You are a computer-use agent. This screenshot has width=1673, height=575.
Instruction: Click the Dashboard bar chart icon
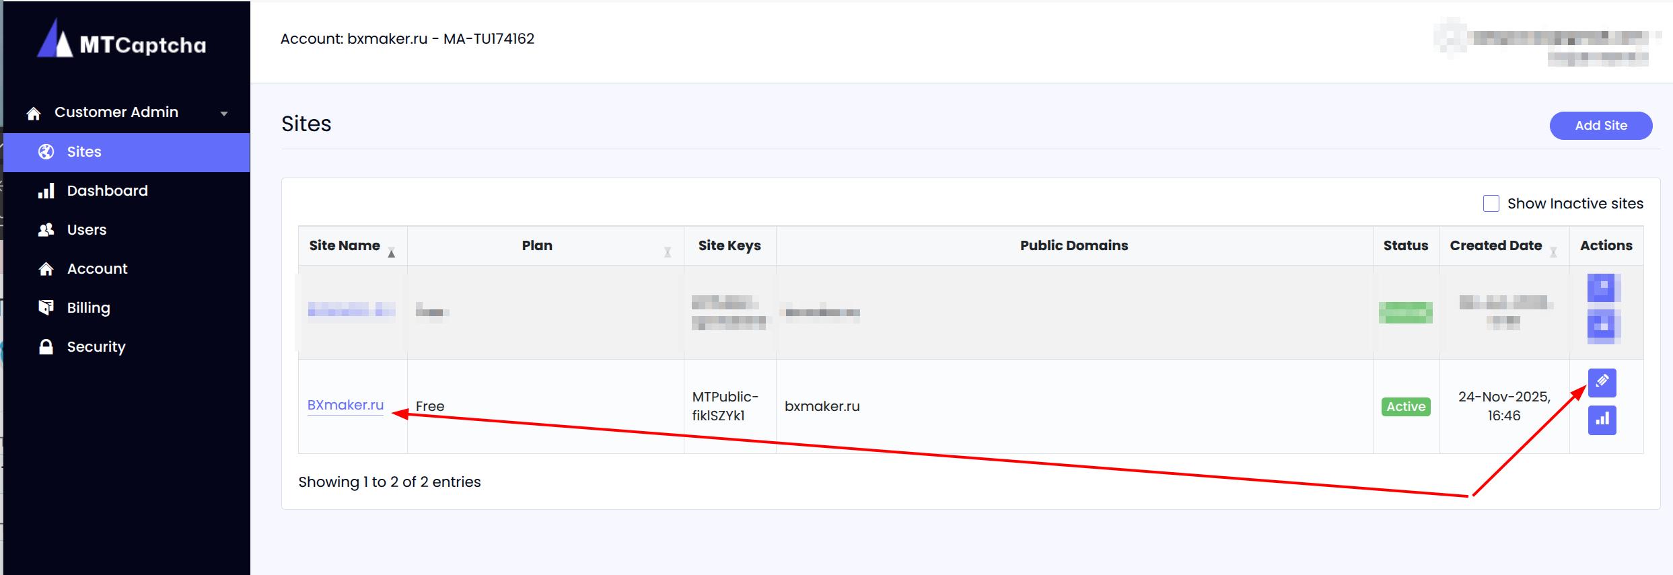click(46, 191)
